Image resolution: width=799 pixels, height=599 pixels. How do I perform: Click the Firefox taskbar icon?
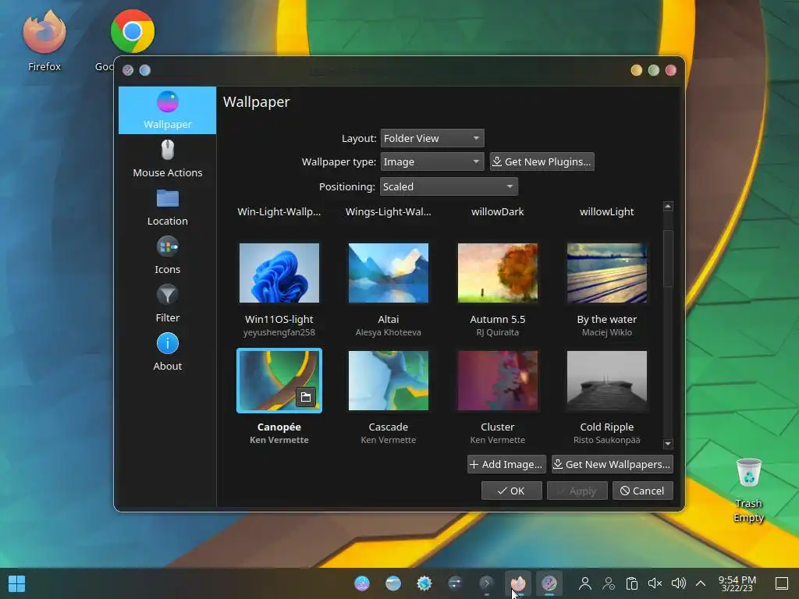518,583
